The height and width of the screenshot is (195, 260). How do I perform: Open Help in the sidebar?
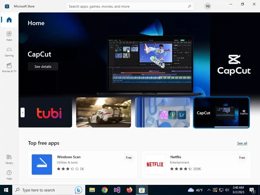9,175
